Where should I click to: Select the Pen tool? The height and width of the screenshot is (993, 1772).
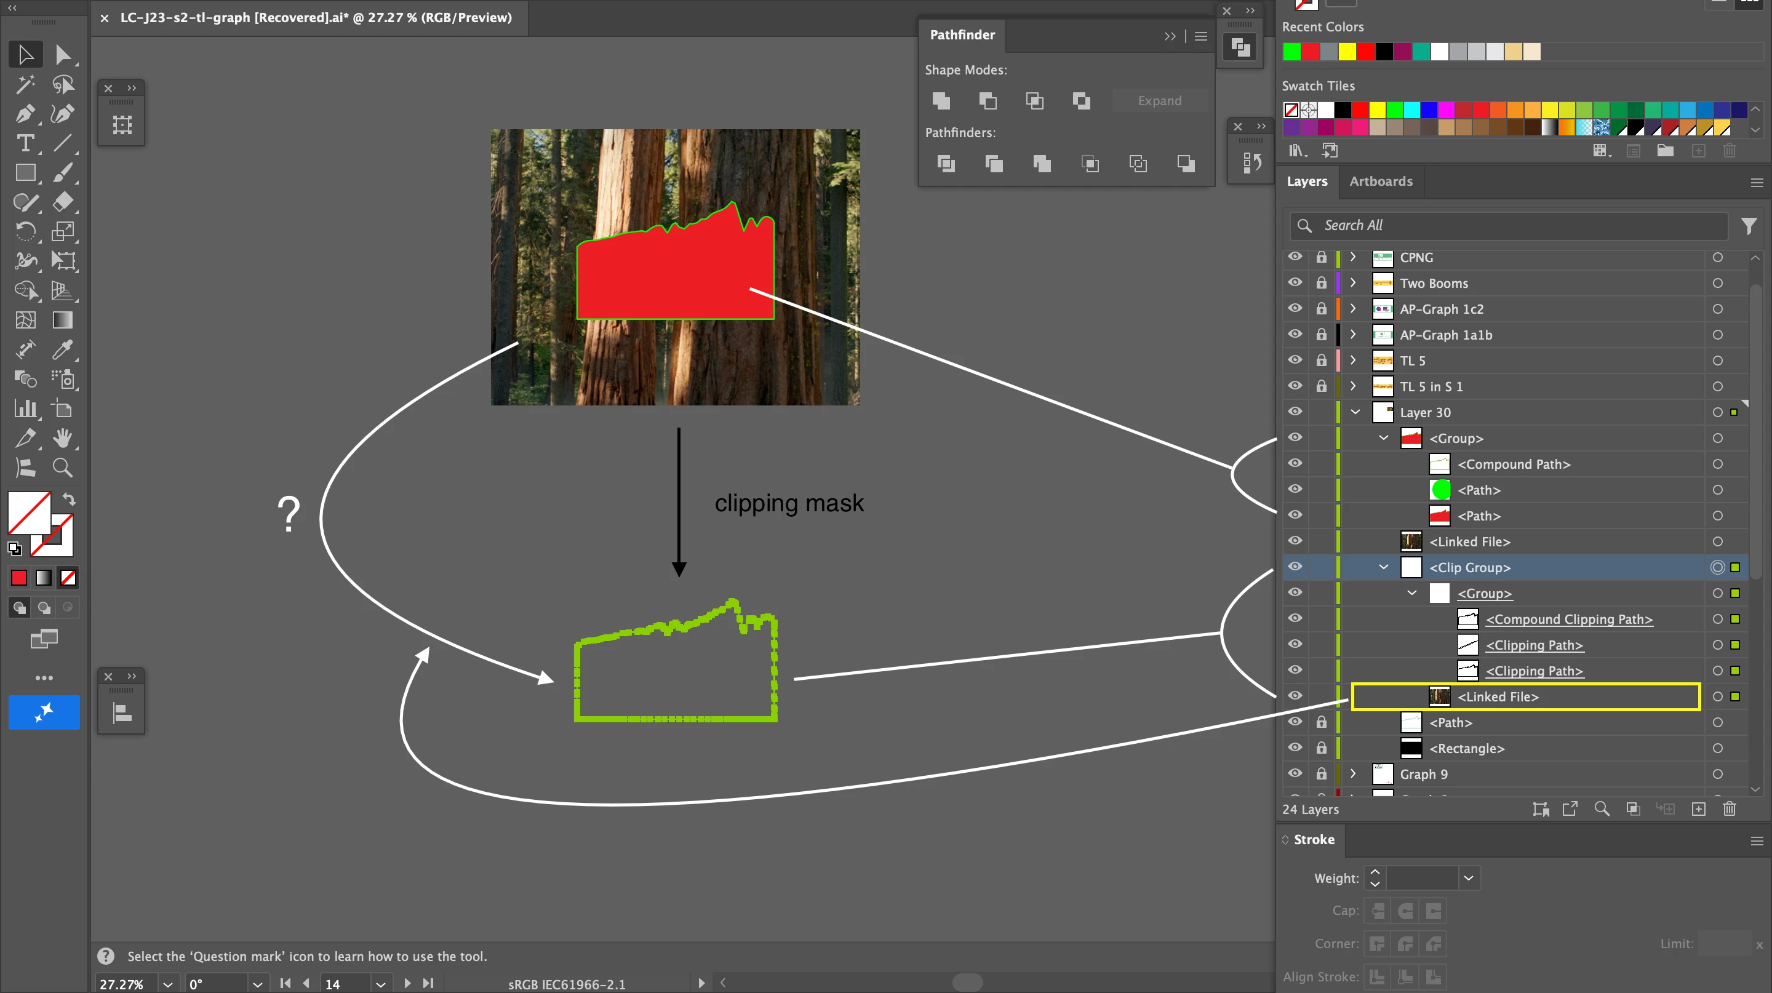pos(25,113)
